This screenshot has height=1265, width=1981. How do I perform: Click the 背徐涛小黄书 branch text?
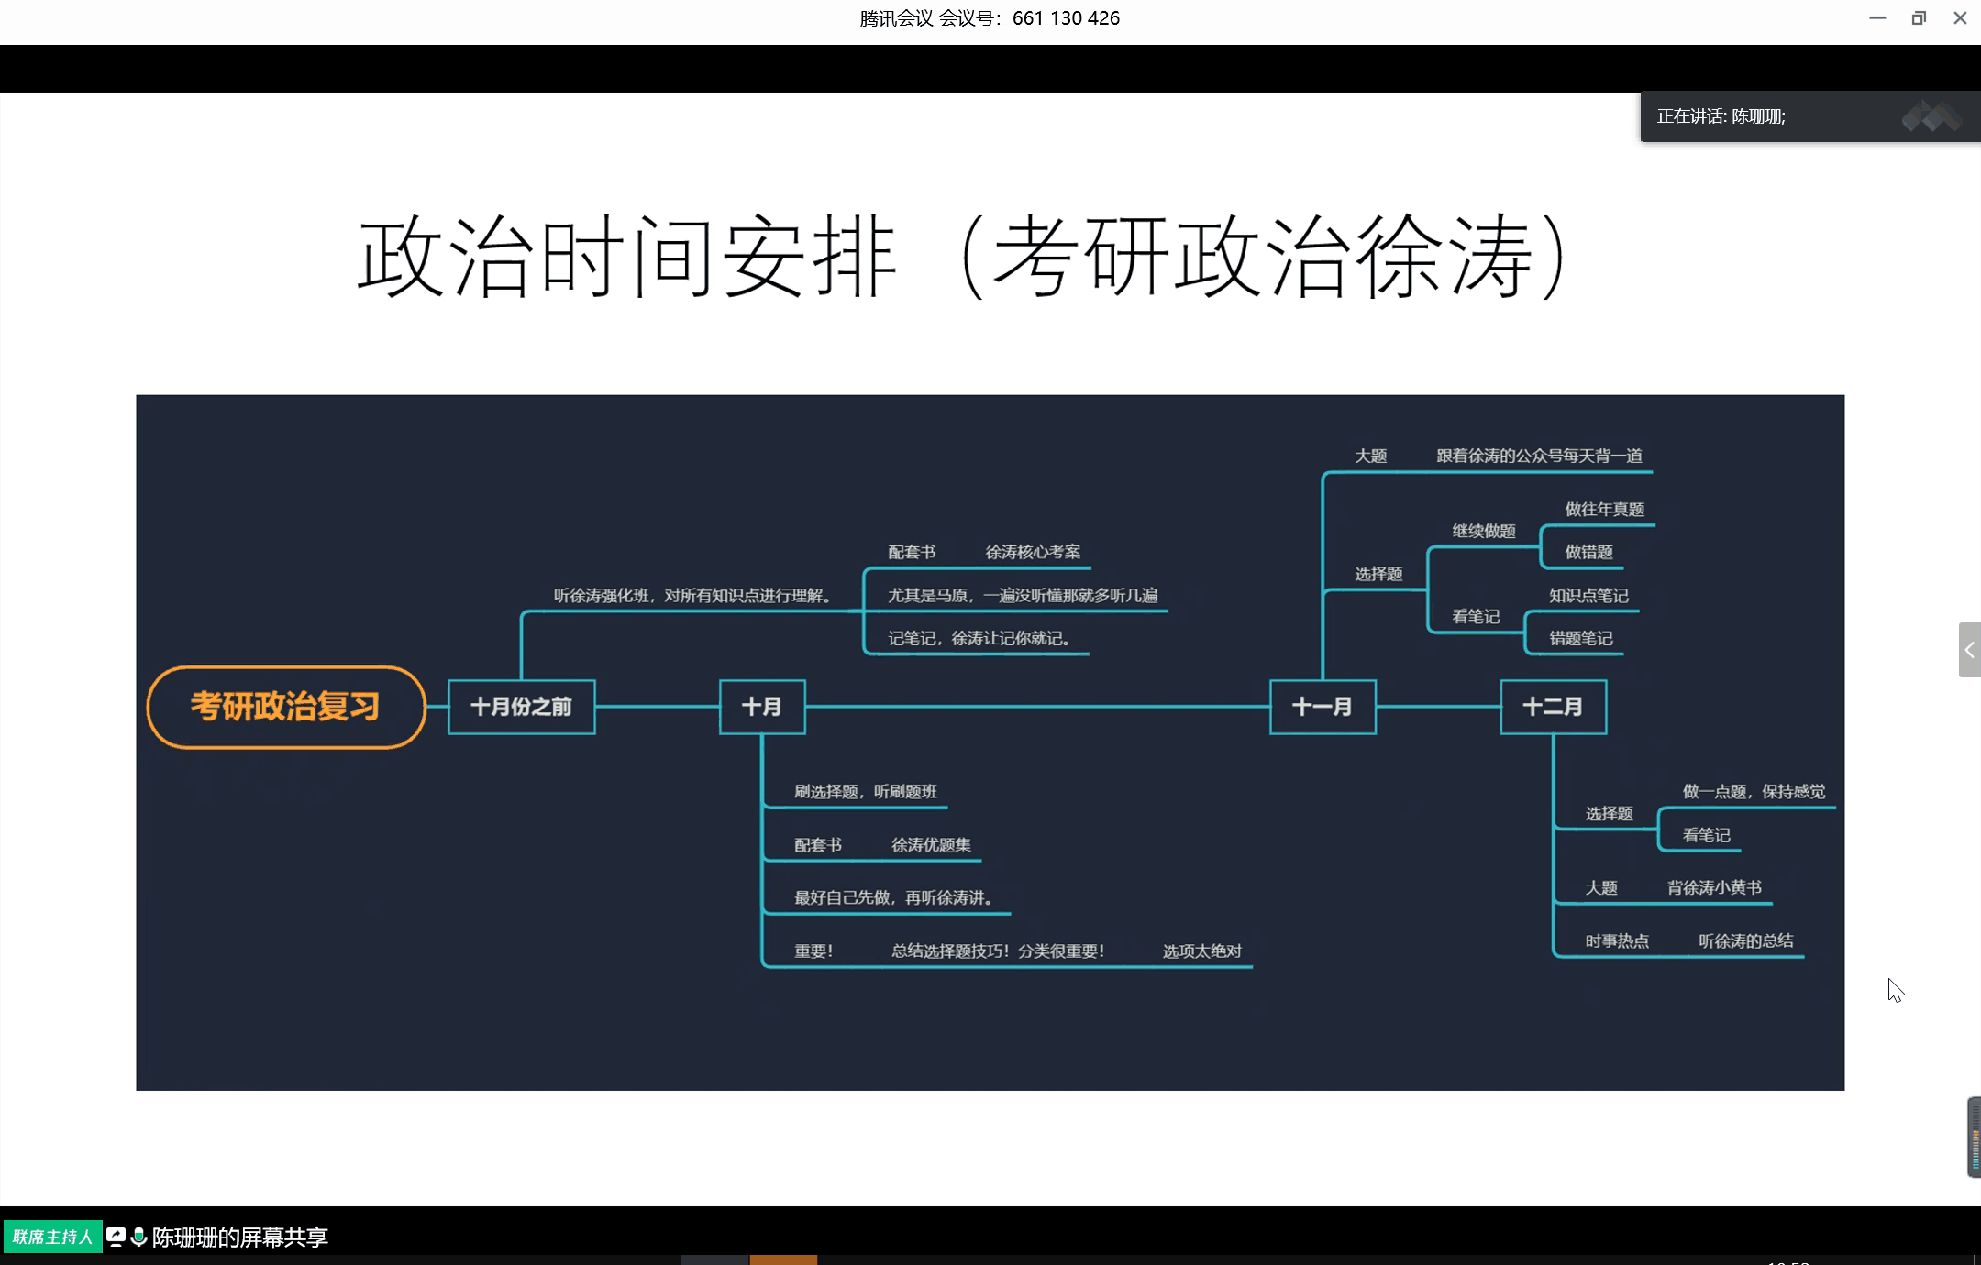(1713, 887)
